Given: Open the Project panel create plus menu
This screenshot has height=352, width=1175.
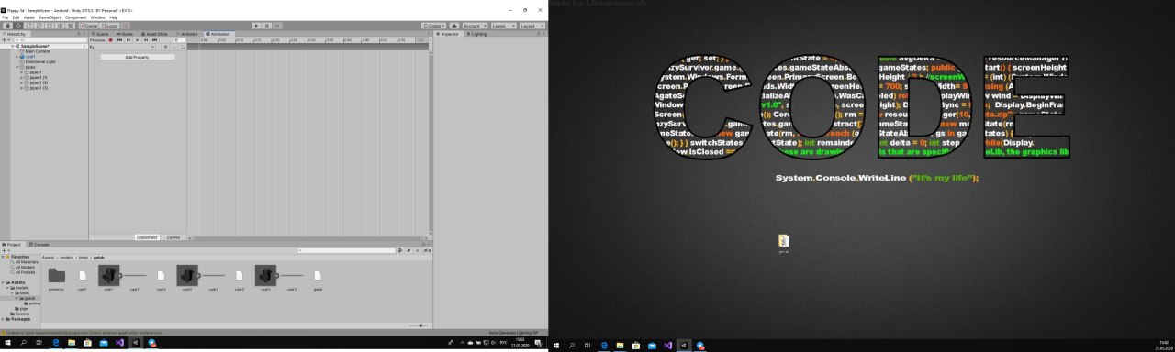Looking at the screenshot, I should click(x=6, y=250).
